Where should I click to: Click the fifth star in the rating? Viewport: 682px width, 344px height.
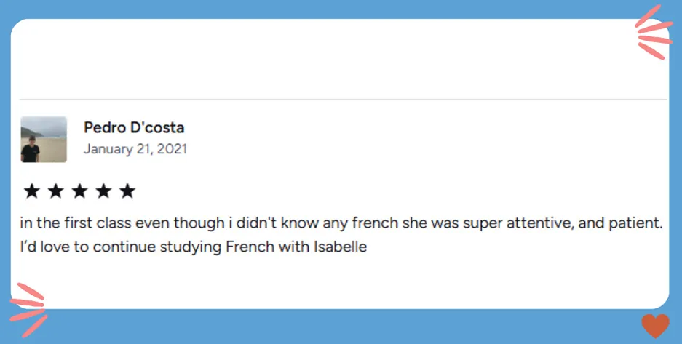point(127,191)
